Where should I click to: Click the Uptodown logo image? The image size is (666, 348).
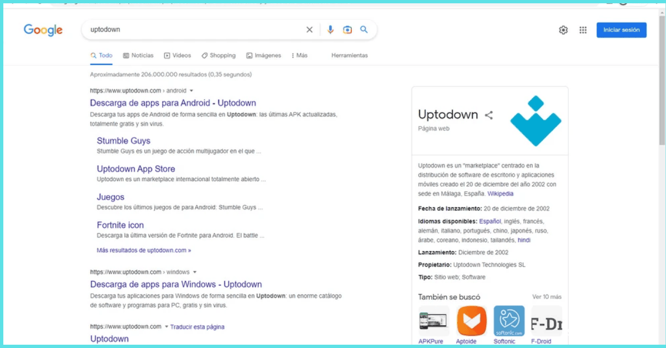point(536,121)
